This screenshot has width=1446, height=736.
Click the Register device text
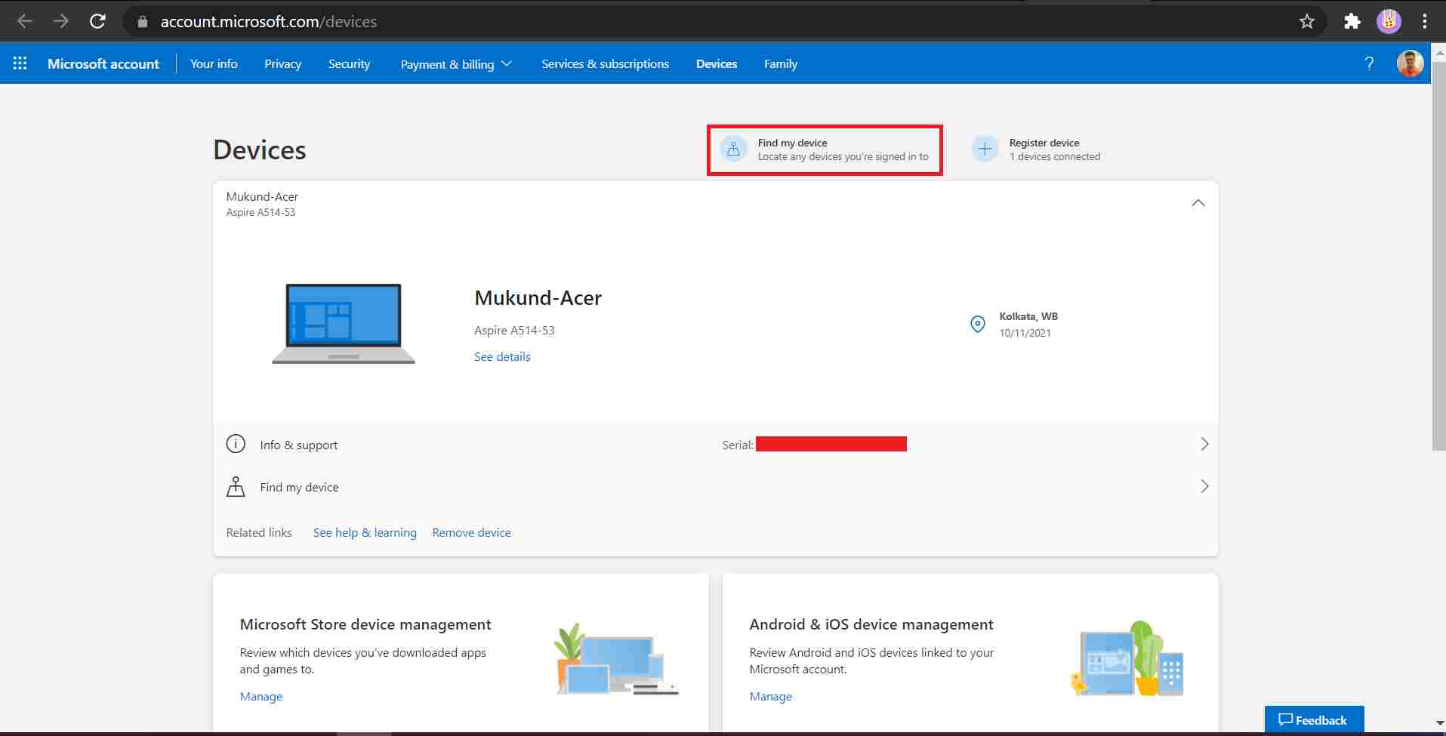[1044, 143]
